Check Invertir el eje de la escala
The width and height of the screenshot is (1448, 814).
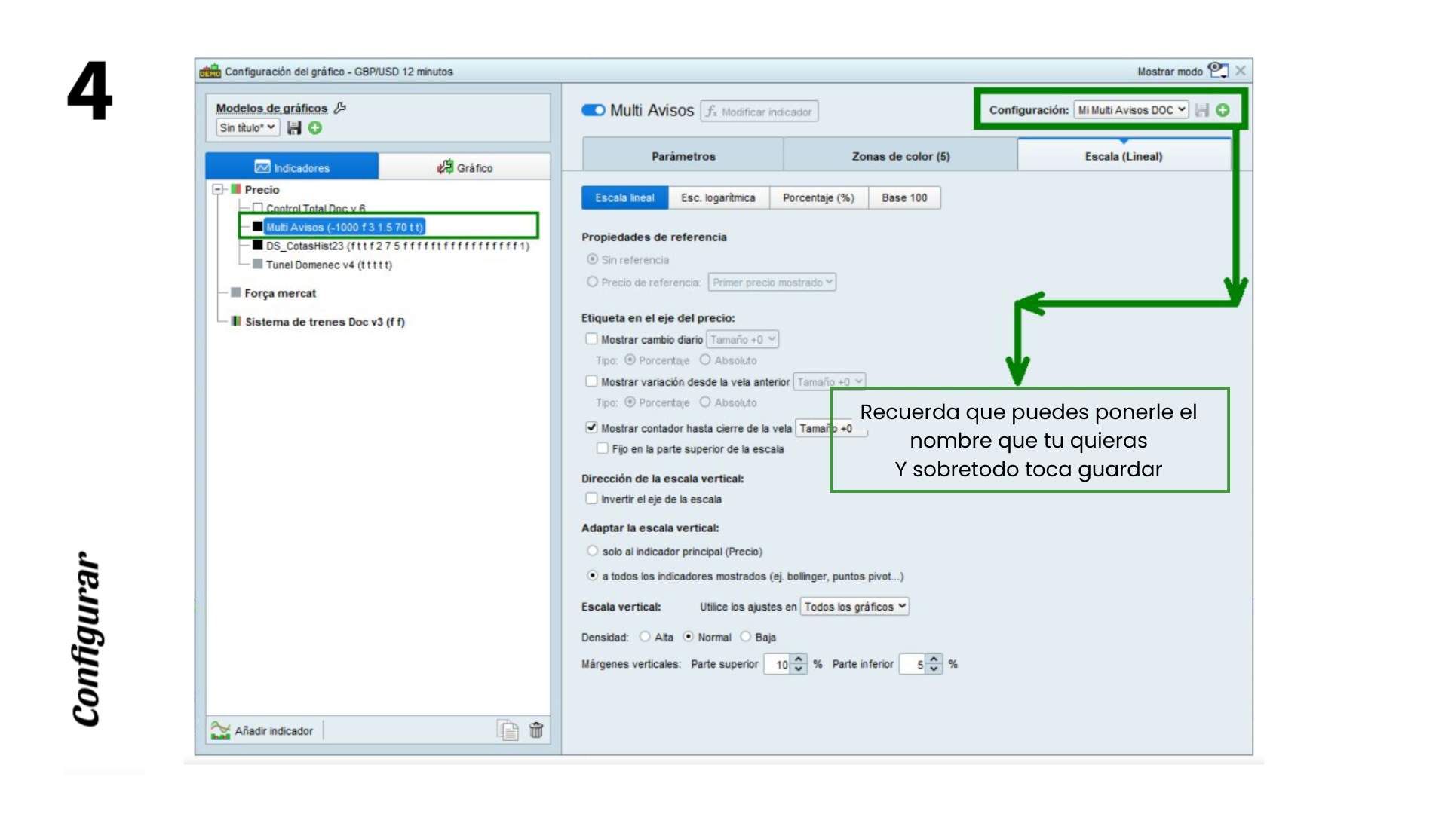[591, 498]
